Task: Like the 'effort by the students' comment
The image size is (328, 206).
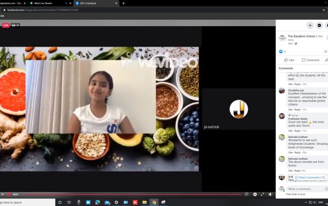Action: point(291,84)
